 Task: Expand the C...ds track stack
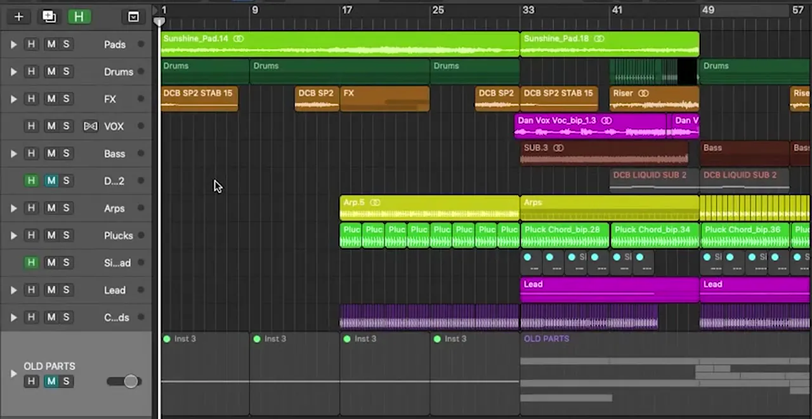pyautogui.click(x=13, y=317)
